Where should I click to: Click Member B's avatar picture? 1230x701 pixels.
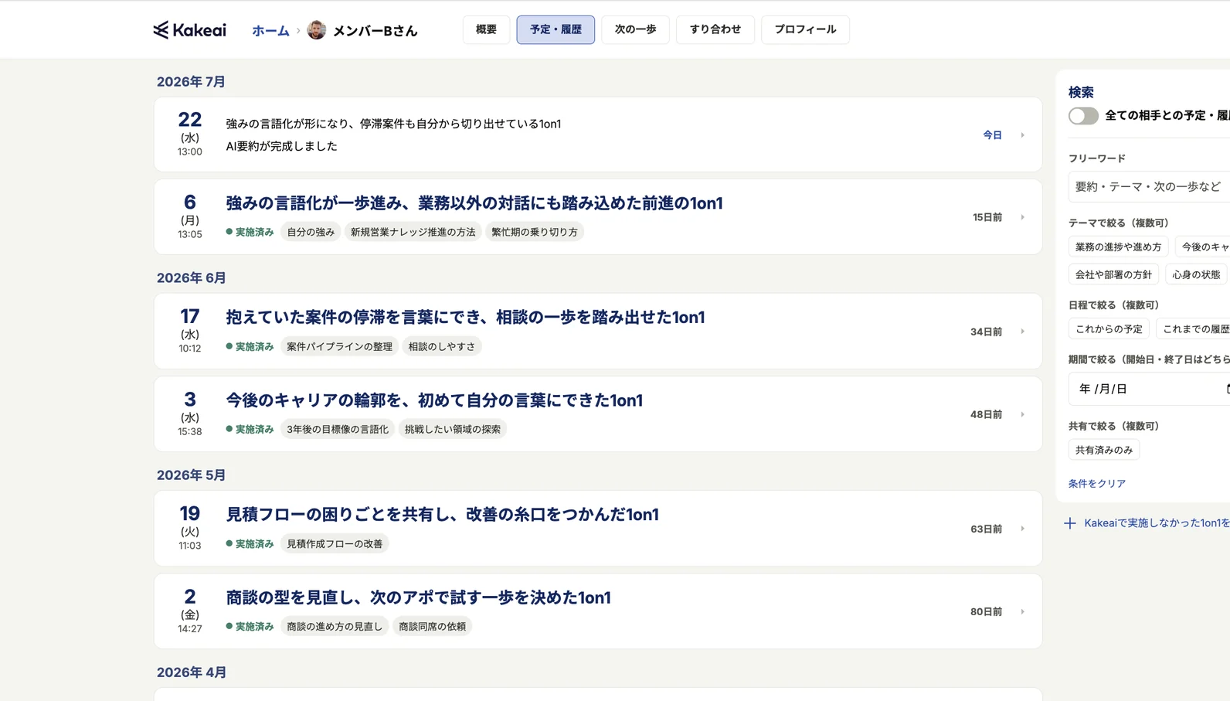coord(316,30)
